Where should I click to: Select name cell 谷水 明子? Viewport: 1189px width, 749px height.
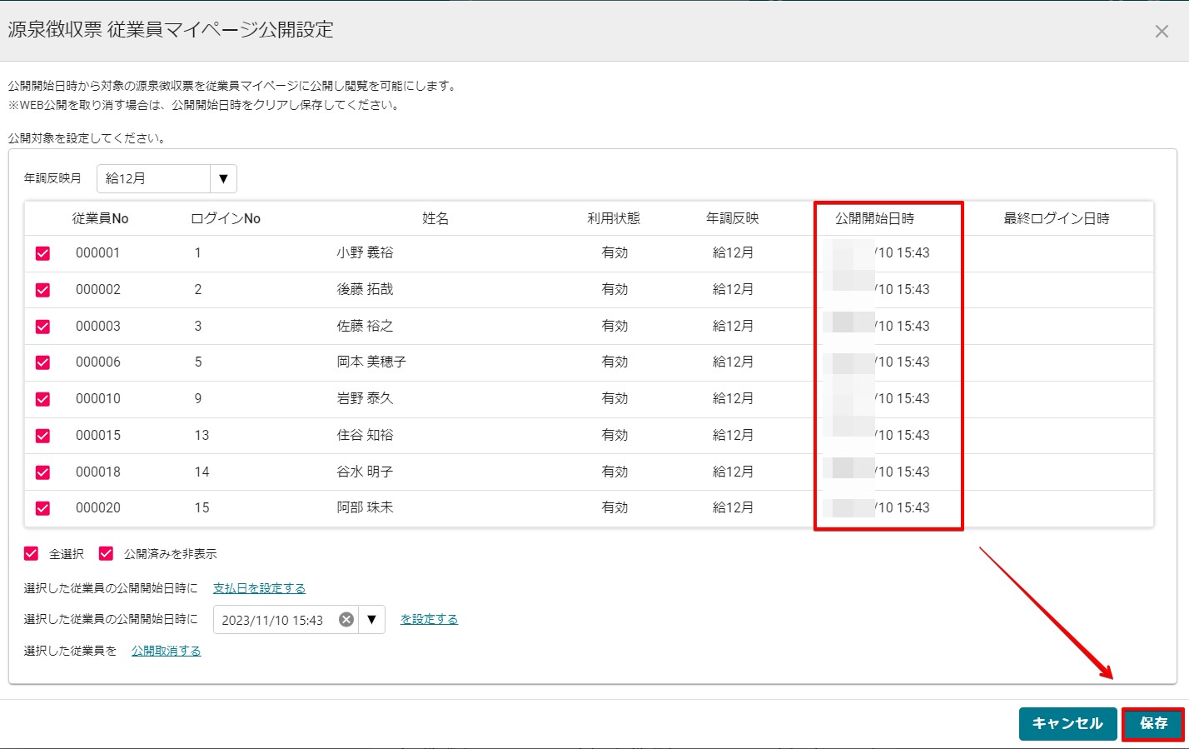coord(365,472)
